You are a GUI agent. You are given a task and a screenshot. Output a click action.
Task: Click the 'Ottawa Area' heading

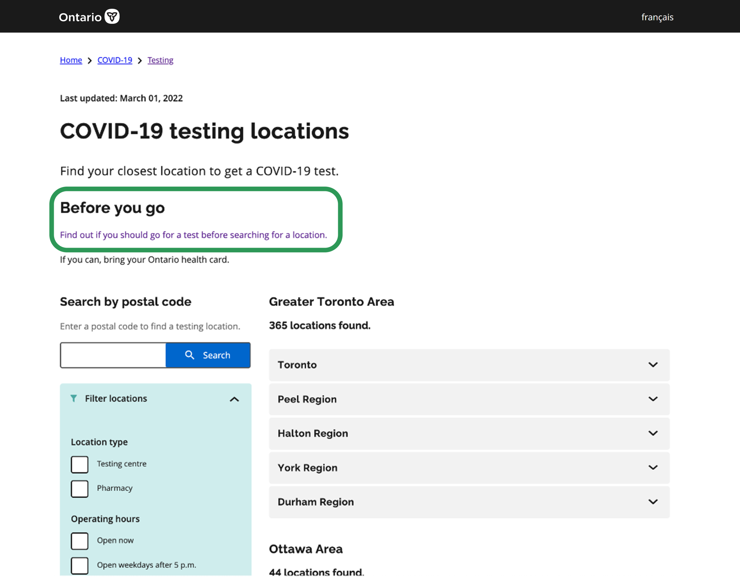306,549
